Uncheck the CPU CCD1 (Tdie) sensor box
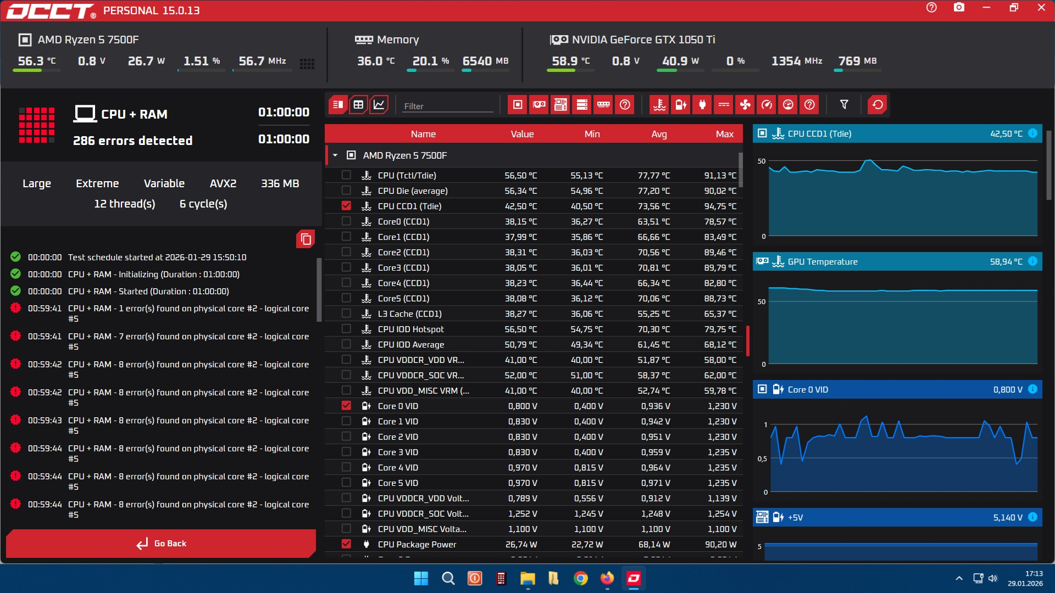Screen dimensions: 1055x593 [x=346, y=206]
